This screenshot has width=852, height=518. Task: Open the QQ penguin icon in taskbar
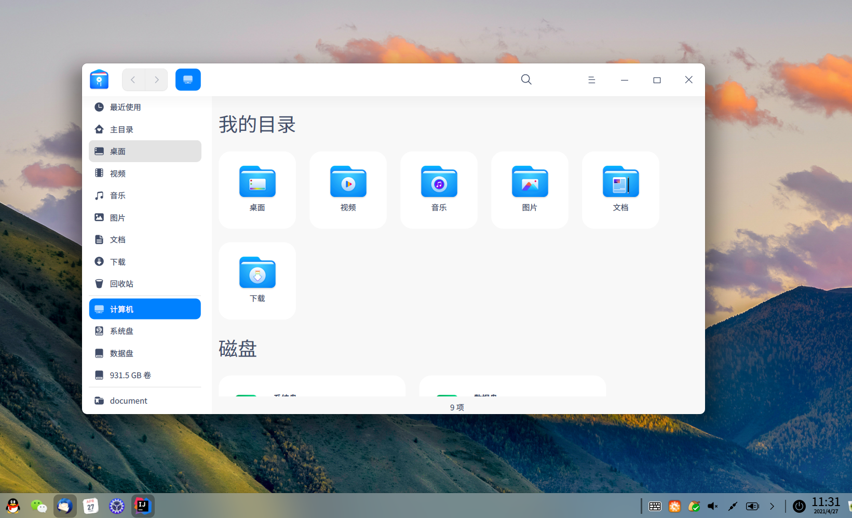pyautogui.click(x=13, y=506)
